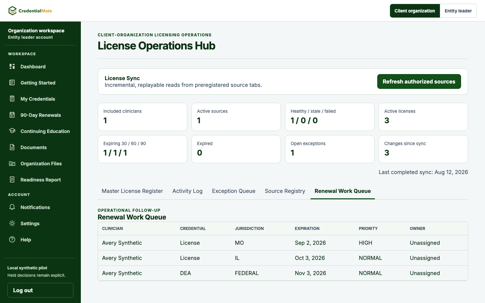Click the Changes since sync card

click(x=423, y=149)
